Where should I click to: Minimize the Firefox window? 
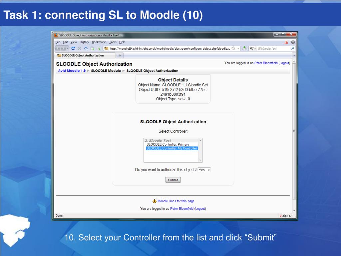tap(277, 34)
